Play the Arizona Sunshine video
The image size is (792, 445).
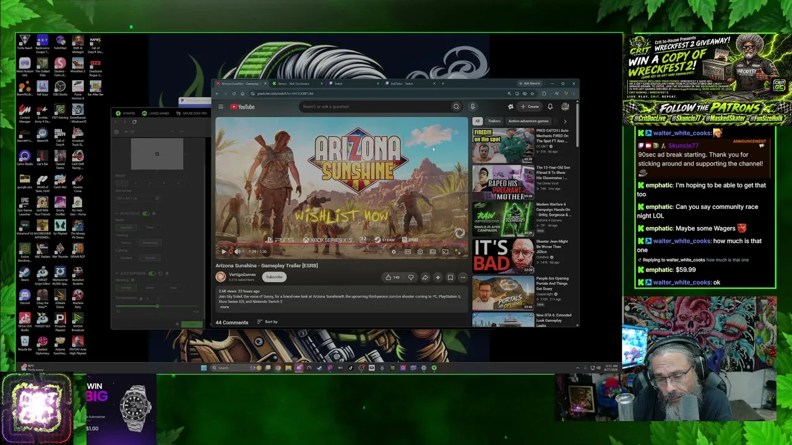(223, 252)
